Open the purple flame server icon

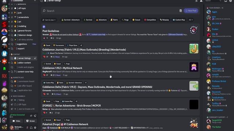4,83
